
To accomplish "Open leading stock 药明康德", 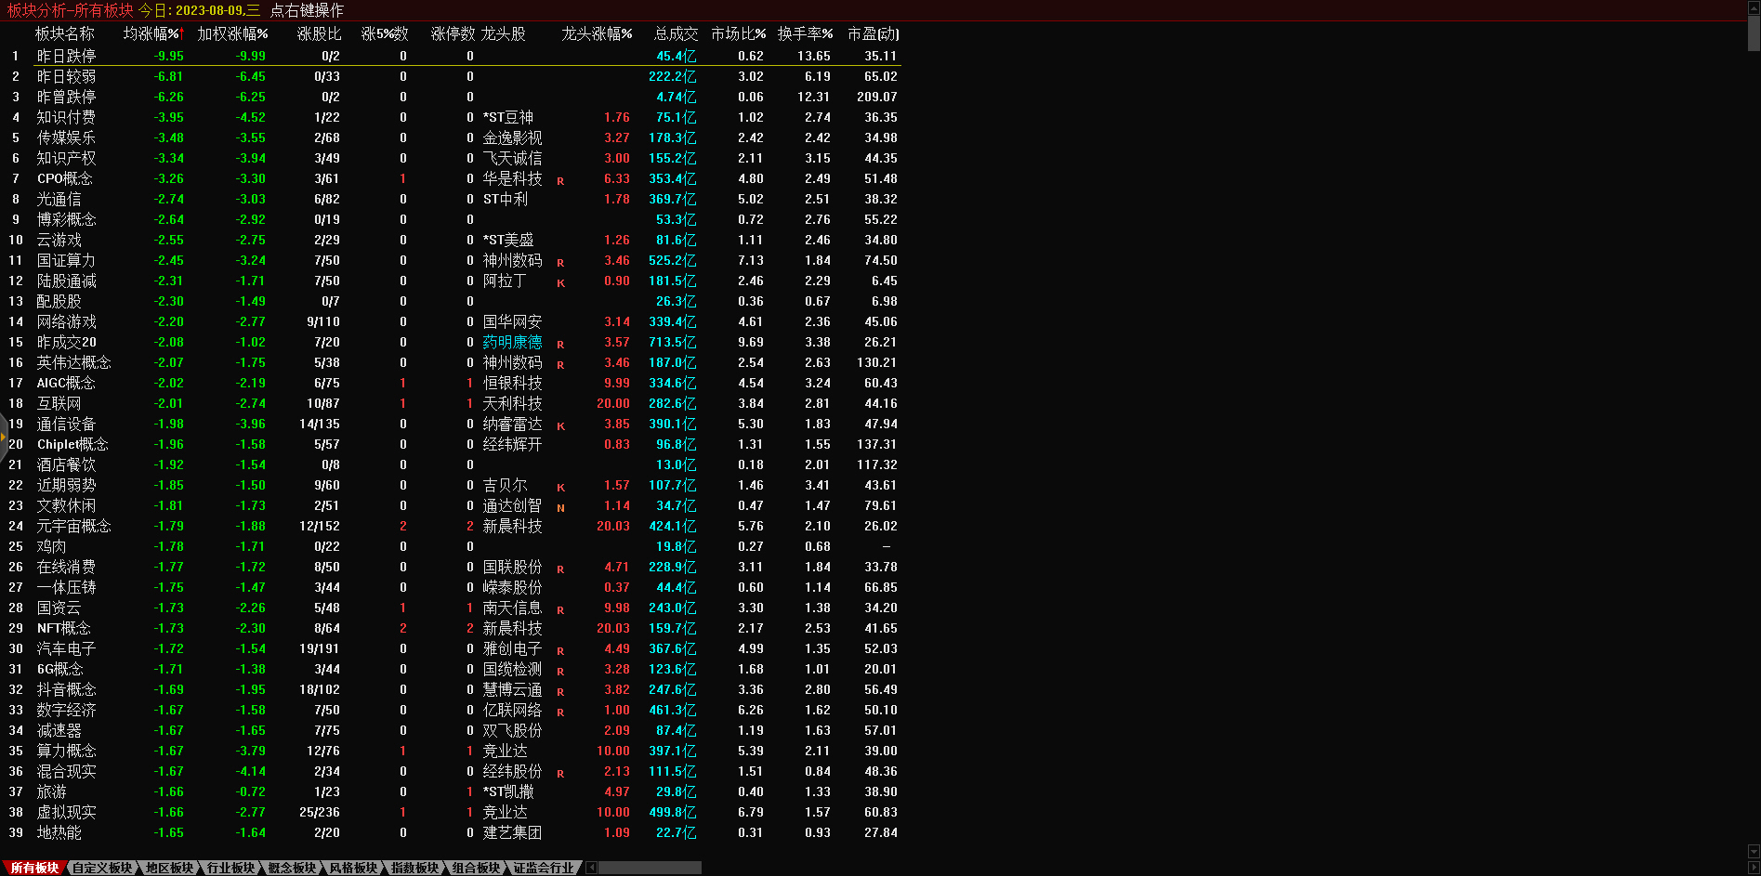I will click(512, 342).
